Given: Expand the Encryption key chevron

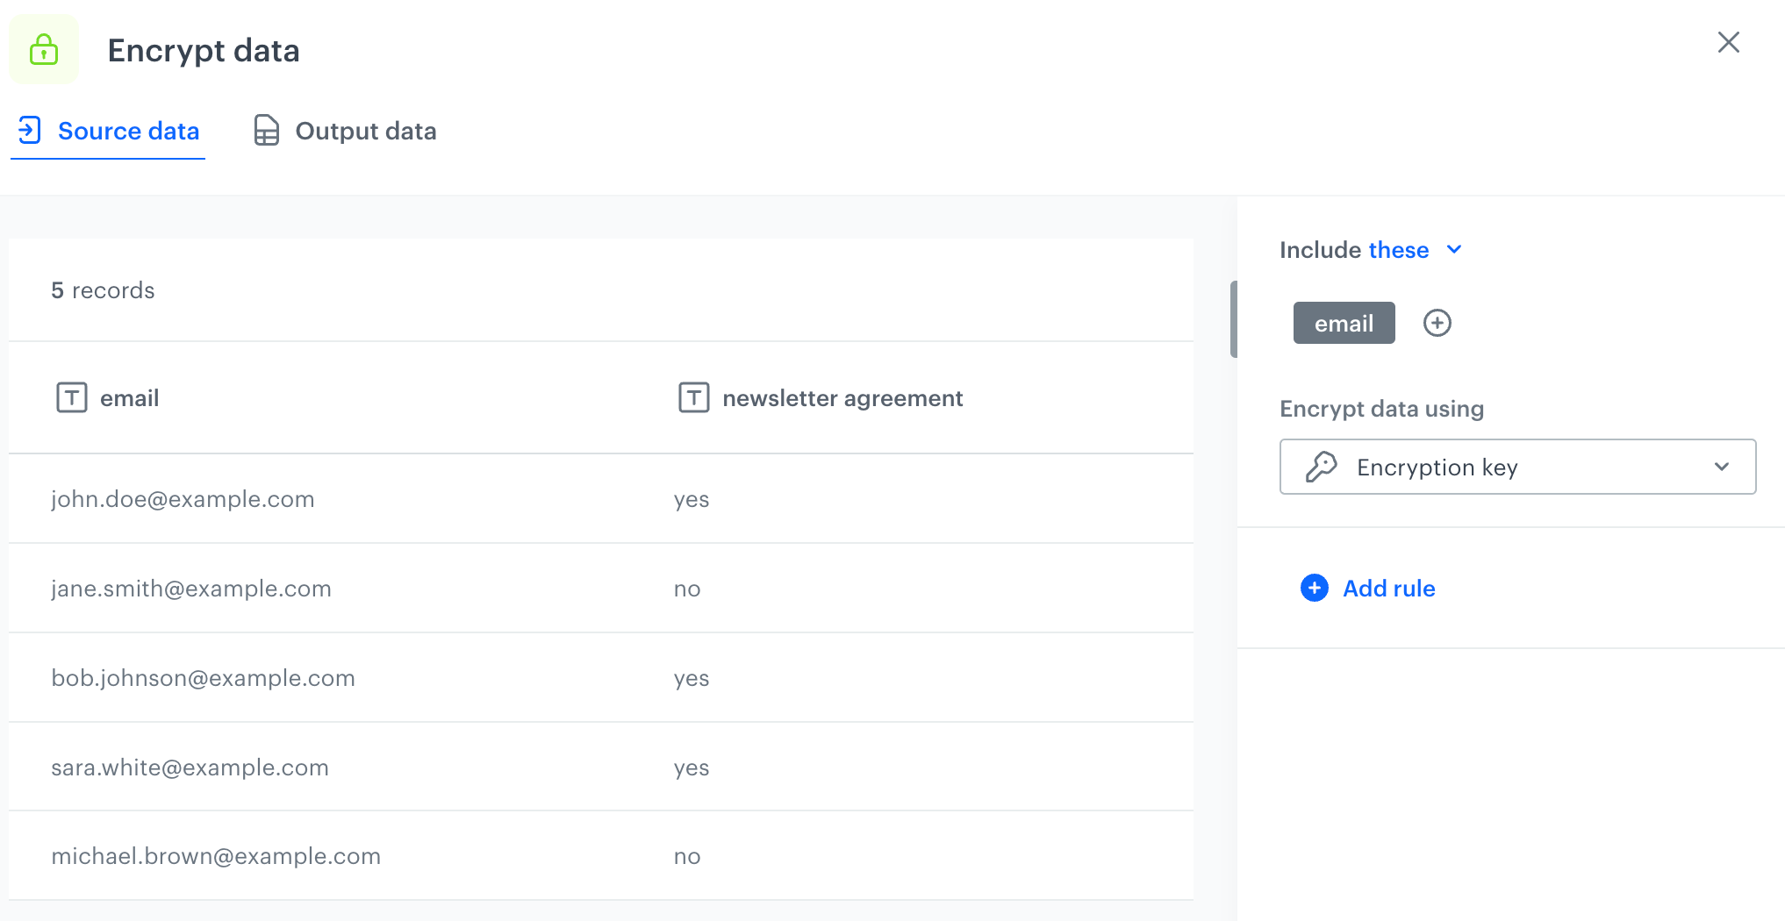Looking at the screenshot, I should (x=1720, y=467).
